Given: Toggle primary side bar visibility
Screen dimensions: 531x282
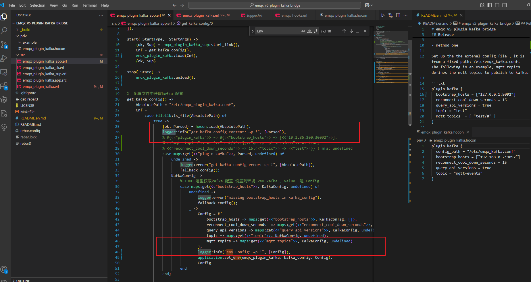Looking at the screenshot, I should pos(490,5).
